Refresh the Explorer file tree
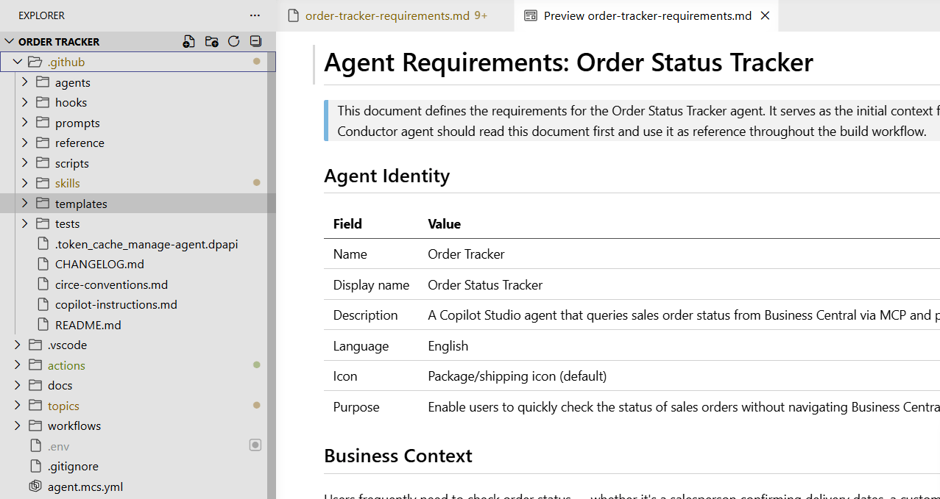 pyautogui.click(x=234, y=42)
